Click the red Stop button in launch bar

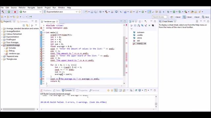pos(15,12)
